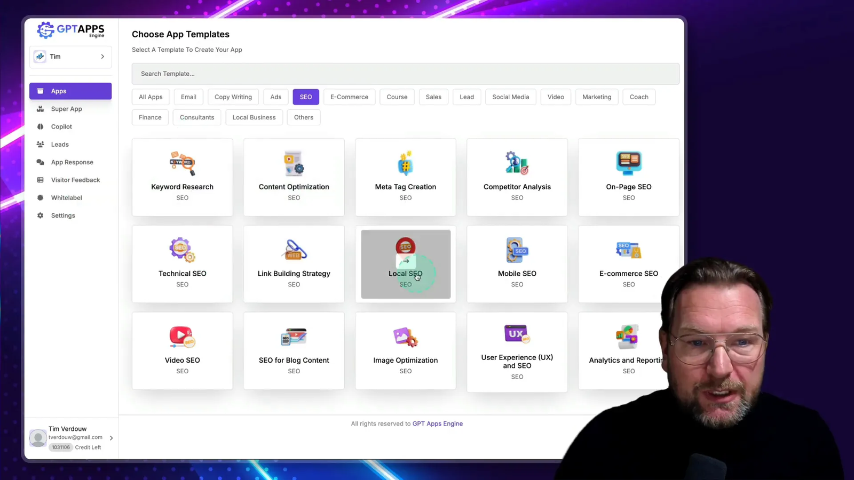Open the GPT Apps Engine footer link
Screen dimensions: 854x480
438,424
